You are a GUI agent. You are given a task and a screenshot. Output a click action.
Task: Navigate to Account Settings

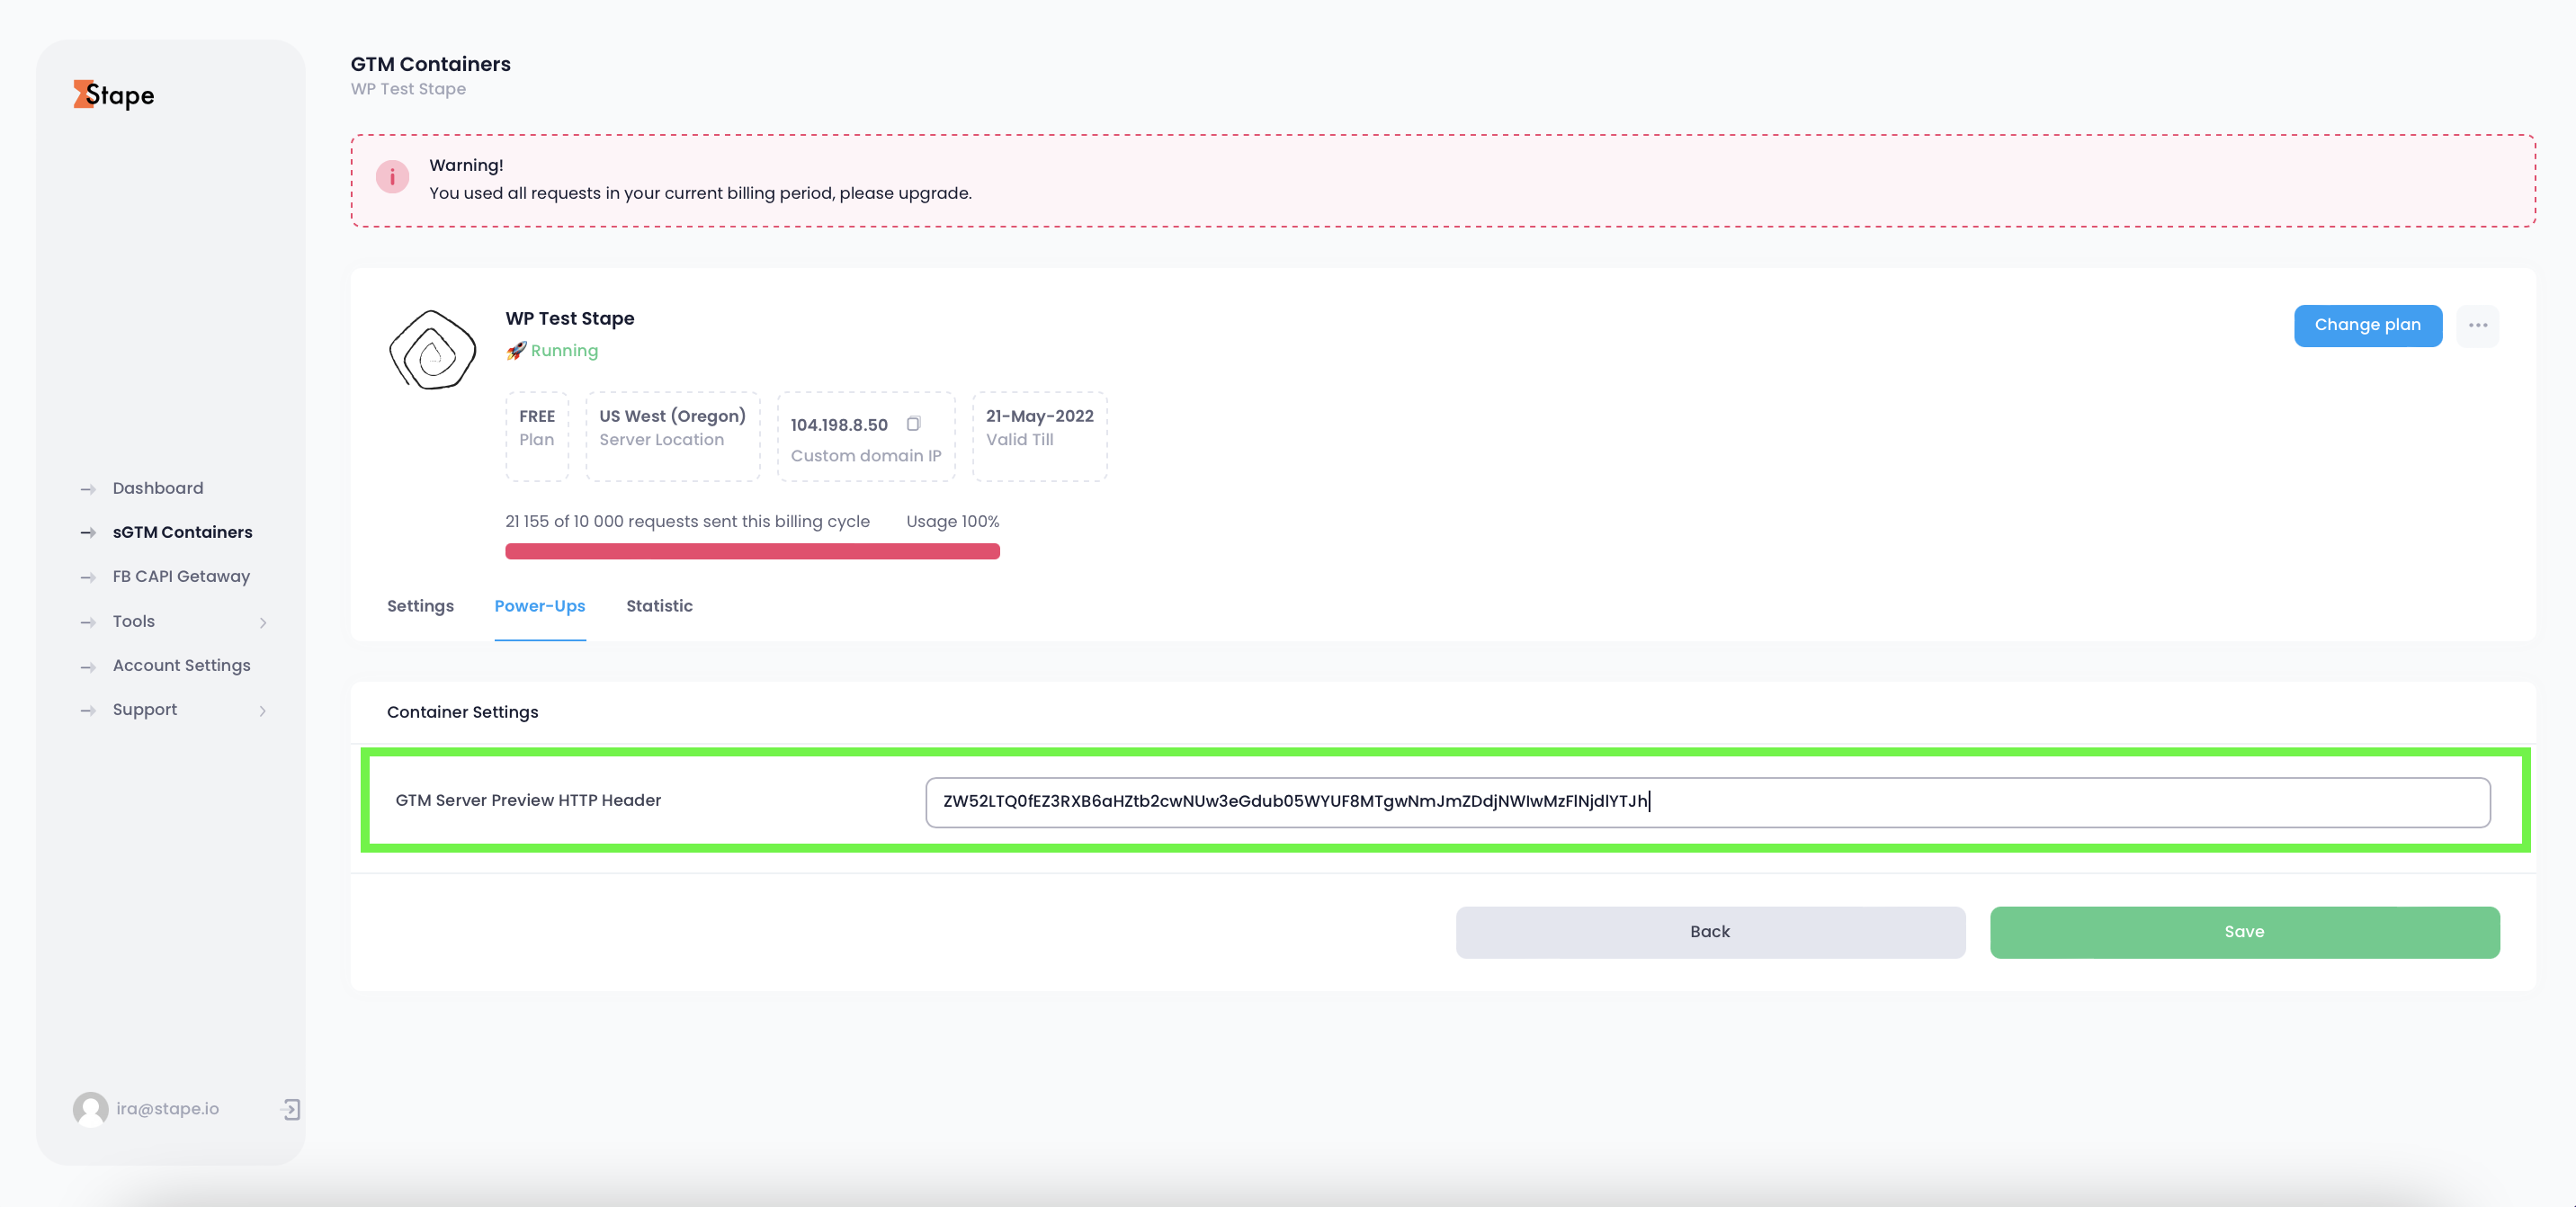pyautogui.click(x=181, y=665)
